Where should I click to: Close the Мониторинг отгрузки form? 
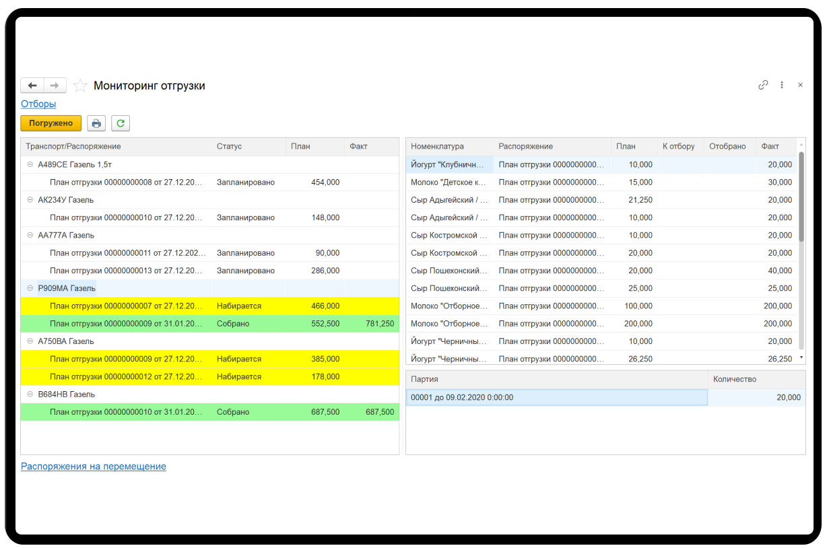800,85
